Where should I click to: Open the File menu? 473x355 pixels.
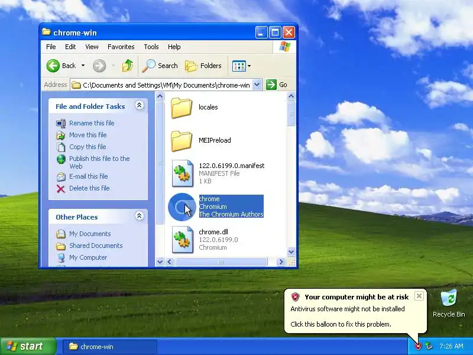point(51,47)
